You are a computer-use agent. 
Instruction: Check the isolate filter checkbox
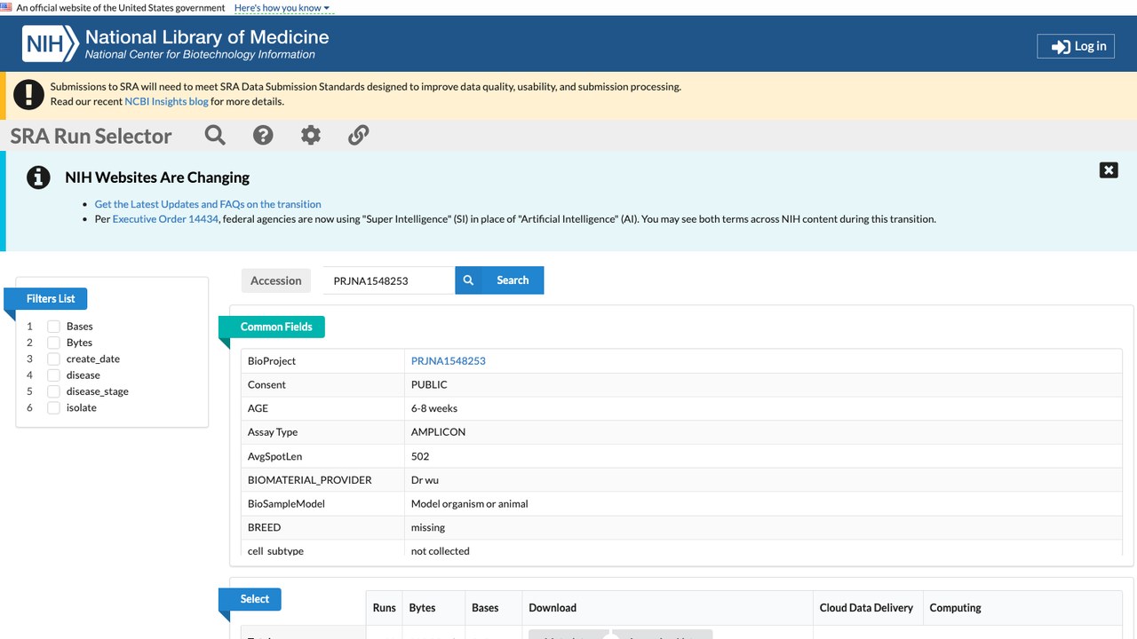(54, 407)
